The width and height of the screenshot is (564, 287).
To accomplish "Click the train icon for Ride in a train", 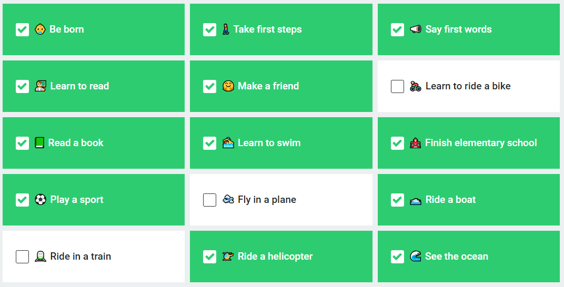I will coord(41,257).
